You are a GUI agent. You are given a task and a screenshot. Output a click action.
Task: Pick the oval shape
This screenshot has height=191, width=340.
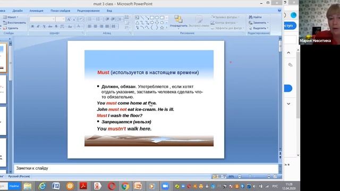click(x=157, y=18)
